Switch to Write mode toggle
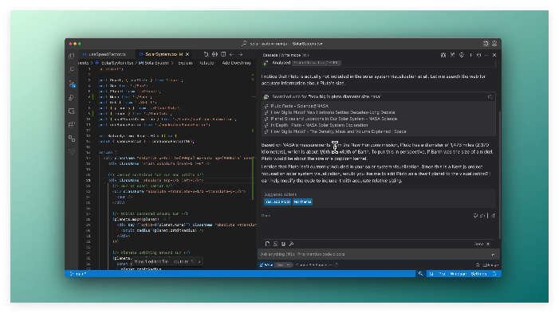This screenshot has width=559, height=313. 266,265
